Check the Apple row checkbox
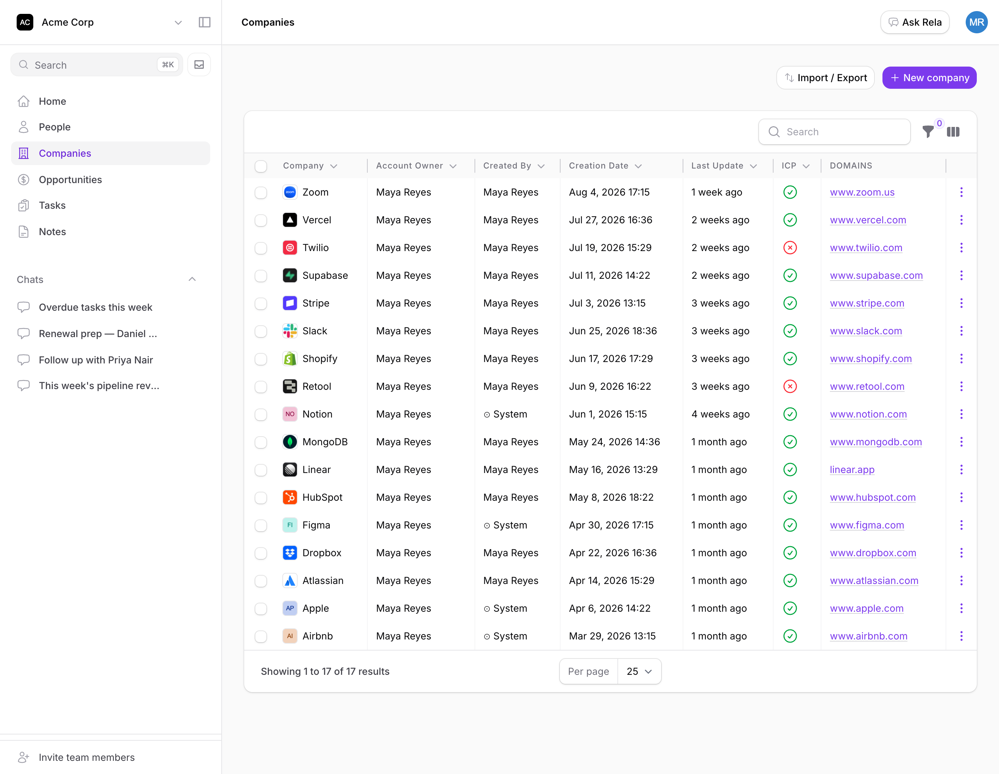 click(x=261, y=609)
